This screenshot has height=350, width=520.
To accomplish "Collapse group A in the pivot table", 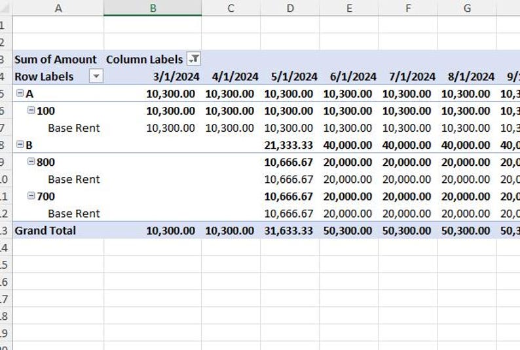I will coord(20,93).
